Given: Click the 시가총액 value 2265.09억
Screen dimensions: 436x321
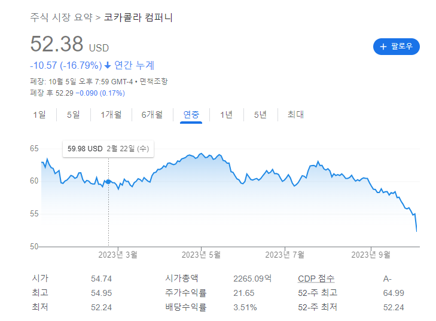Looking at the screenshot, I should pyautogui.click(x=252, y=279).
